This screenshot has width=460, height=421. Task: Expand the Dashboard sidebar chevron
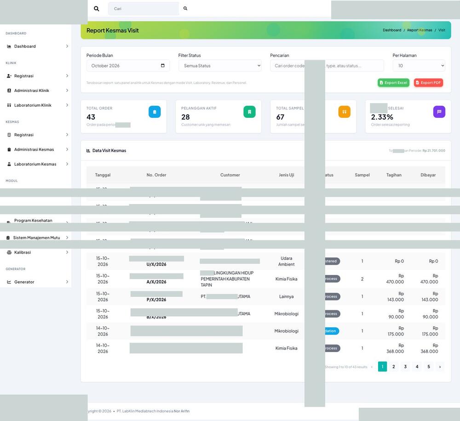(67, 46)
